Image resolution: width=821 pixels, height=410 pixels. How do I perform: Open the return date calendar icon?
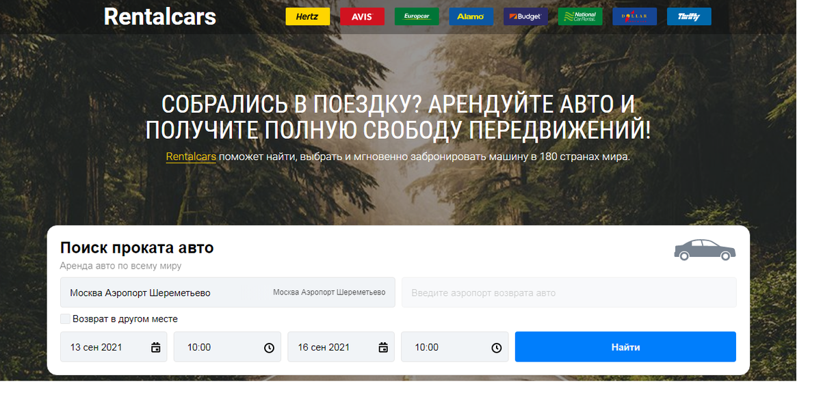[382, 346]
